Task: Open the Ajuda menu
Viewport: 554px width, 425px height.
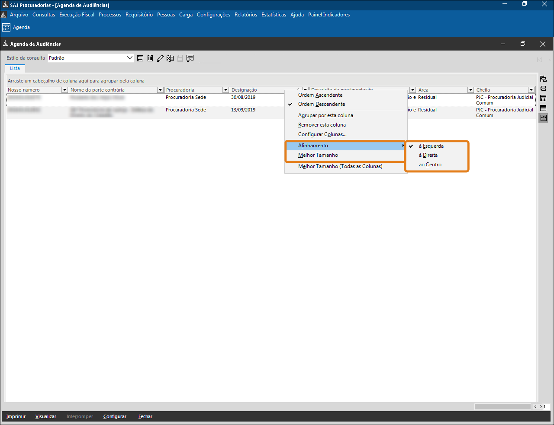Action: click(x=297, y=15)
